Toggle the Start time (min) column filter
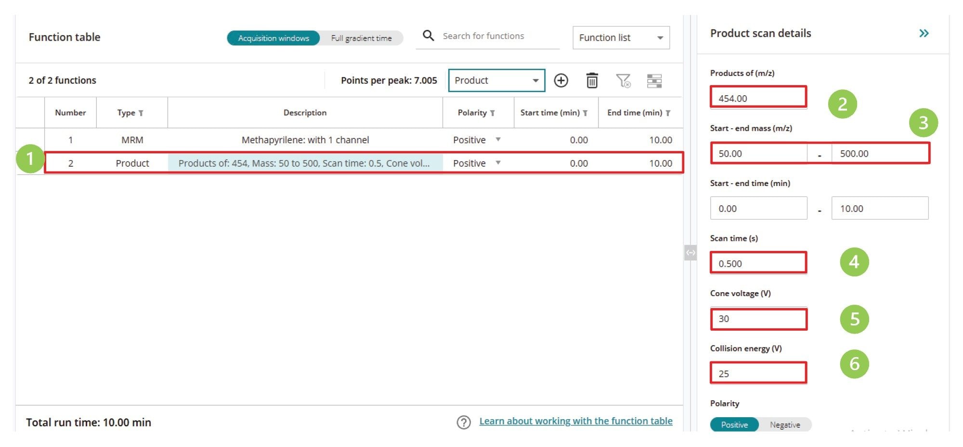The image size is (963, 447). pos(585,112)
